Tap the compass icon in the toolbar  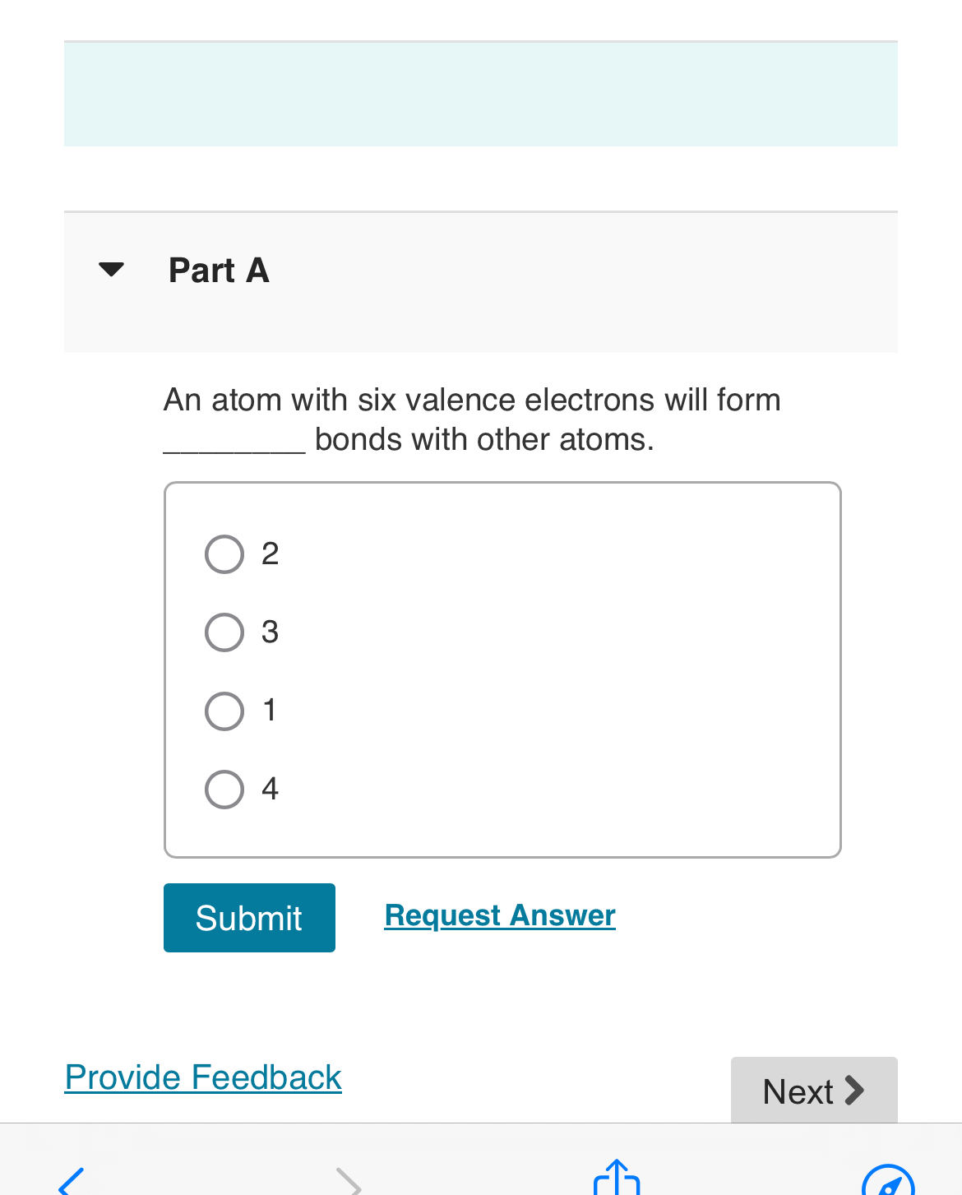890,1184
